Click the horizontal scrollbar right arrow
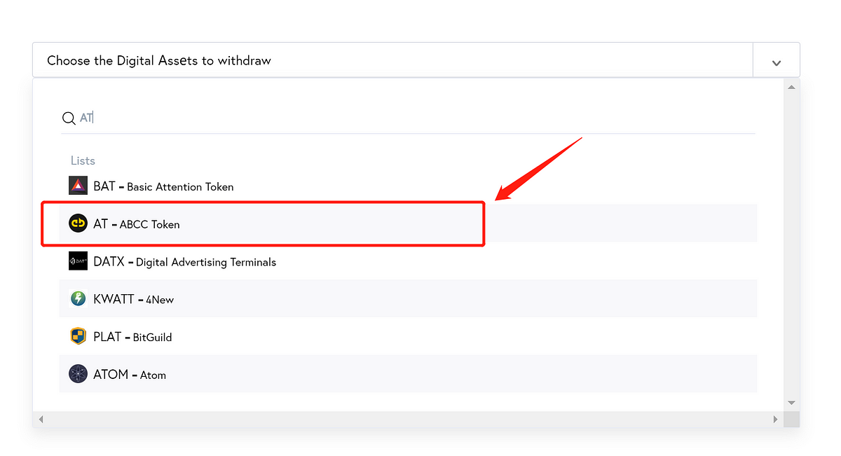This screenshot has height=456, width=841. pyautogui.click(x=775, y=419)
